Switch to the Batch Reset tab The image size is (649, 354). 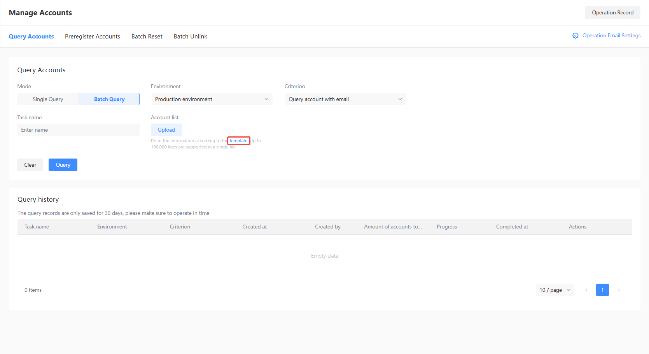tap(147, 36)
